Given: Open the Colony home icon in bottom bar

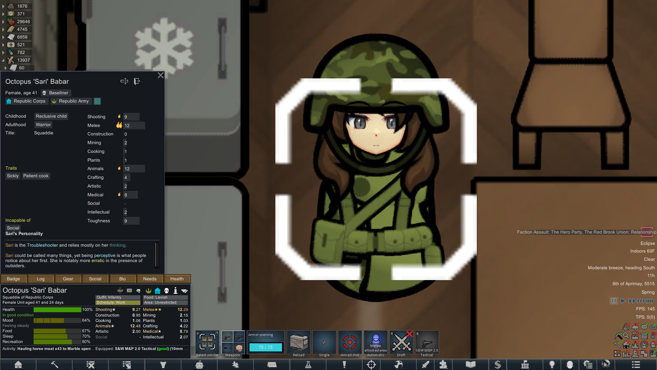Looking at the screenshot, I should tap(18, 364).
